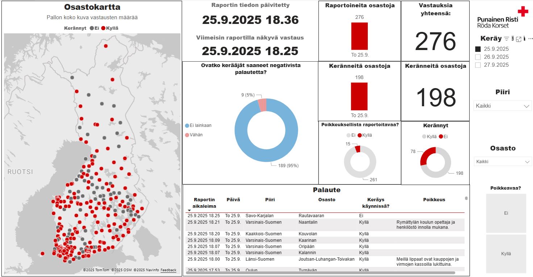Check the 26.9.2025 date checkbox

(x=478, y=57)
